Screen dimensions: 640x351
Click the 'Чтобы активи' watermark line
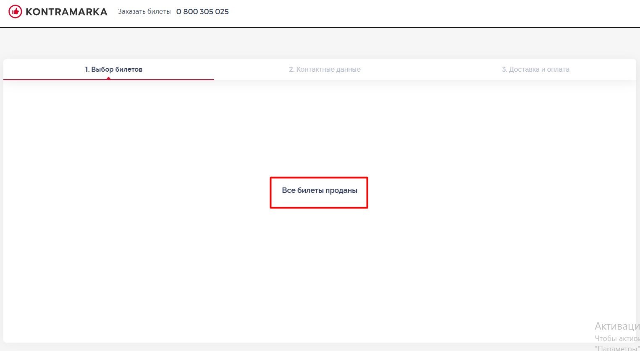616,338
